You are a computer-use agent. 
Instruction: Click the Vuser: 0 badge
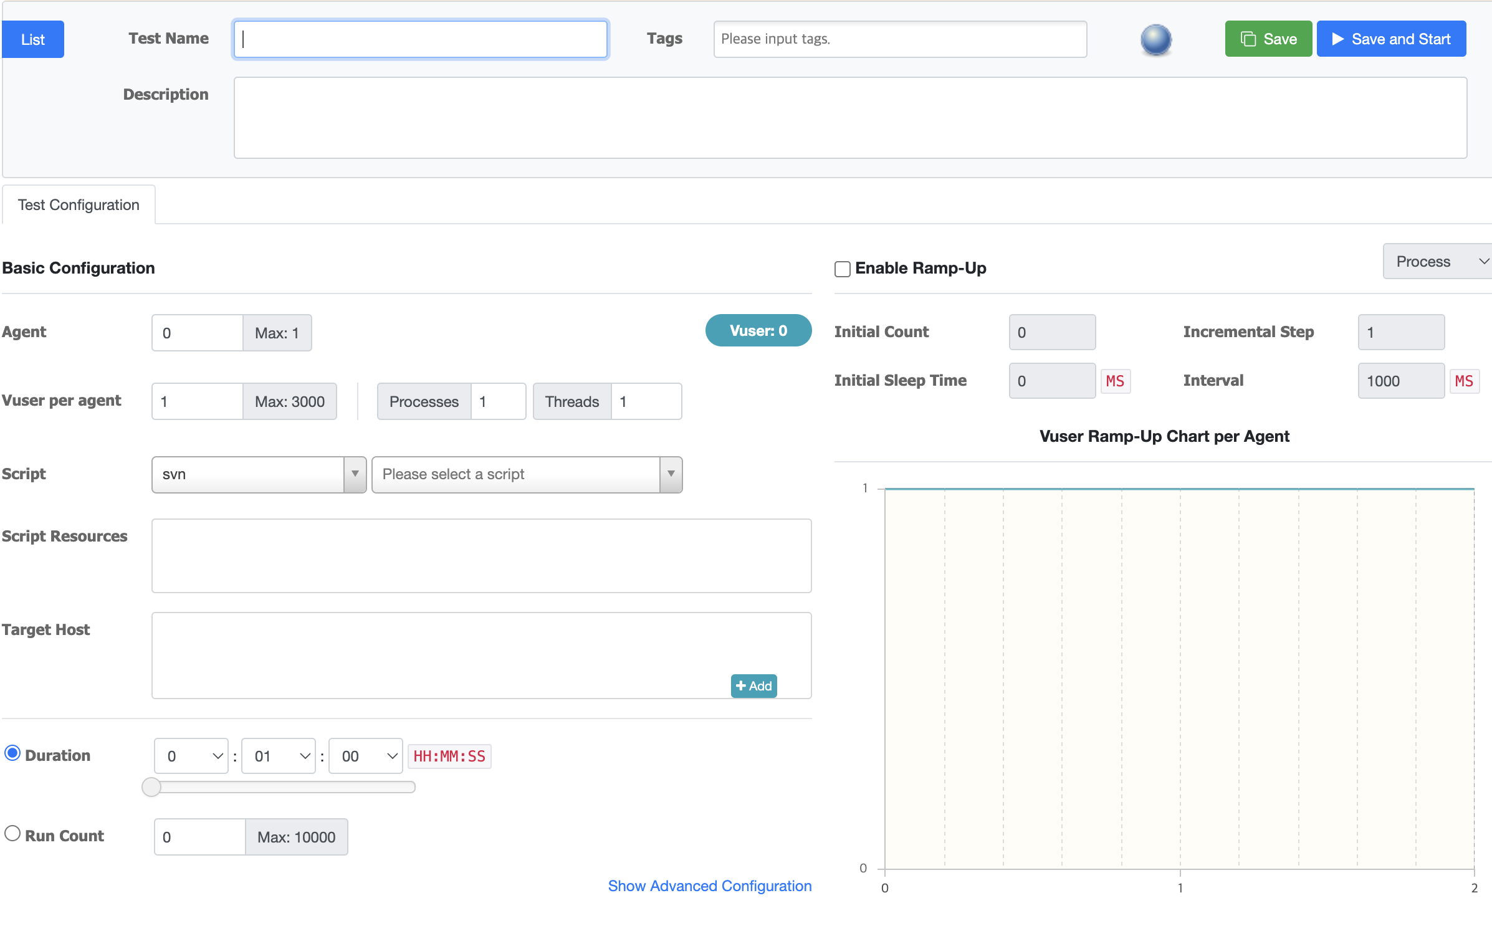(x=758, y=331)
